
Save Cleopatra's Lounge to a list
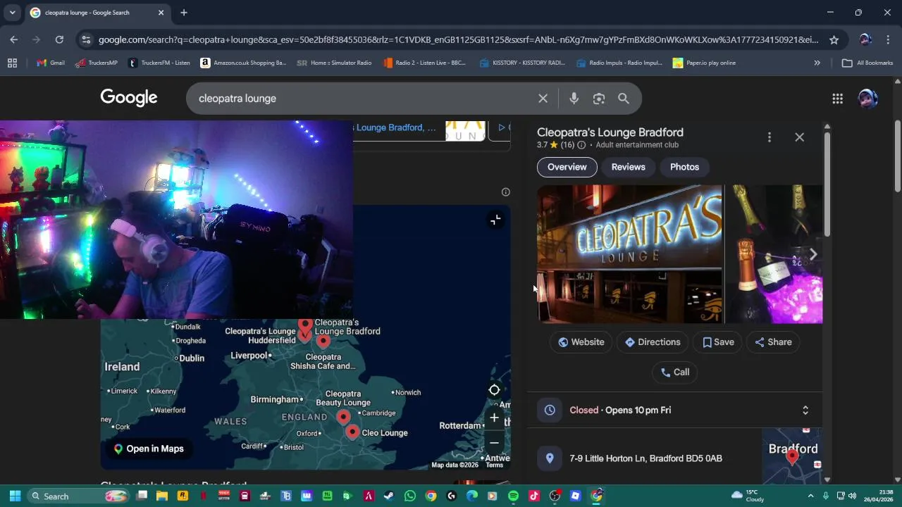[717, 342]
